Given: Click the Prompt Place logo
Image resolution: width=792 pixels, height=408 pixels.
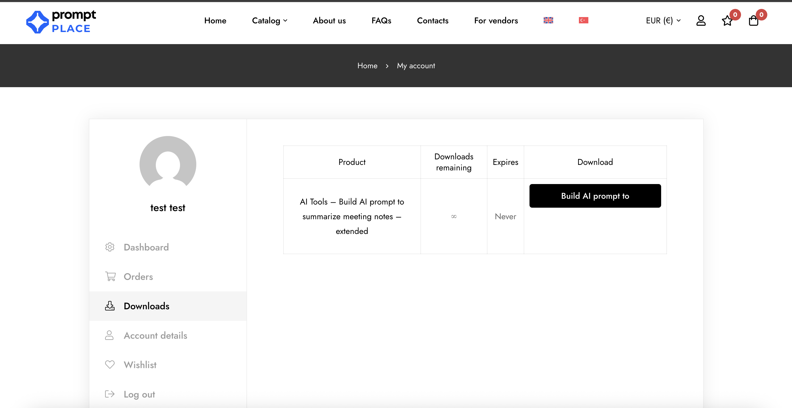Looking at the screenshot, I should [61, 22].
